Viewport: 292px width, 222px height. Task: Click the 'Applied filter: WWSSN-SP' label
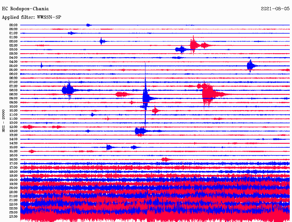(31, 17)
